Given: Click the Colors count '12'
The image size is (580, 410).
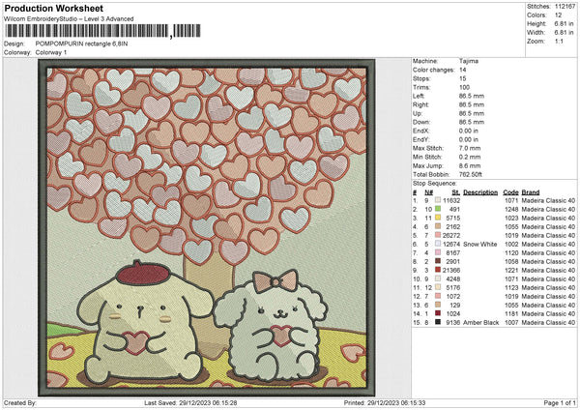Looking at the screenshot, I should point(558,15).
